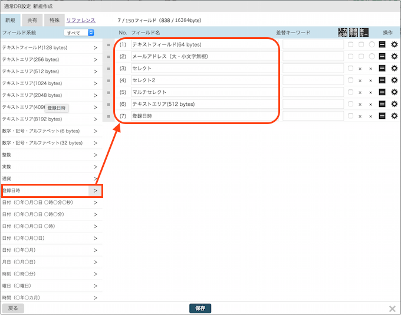The height and width of the screenshot is (315, 401).
Task: Open the フィールド系統 すべて dropdown
Action: [79, 33]
